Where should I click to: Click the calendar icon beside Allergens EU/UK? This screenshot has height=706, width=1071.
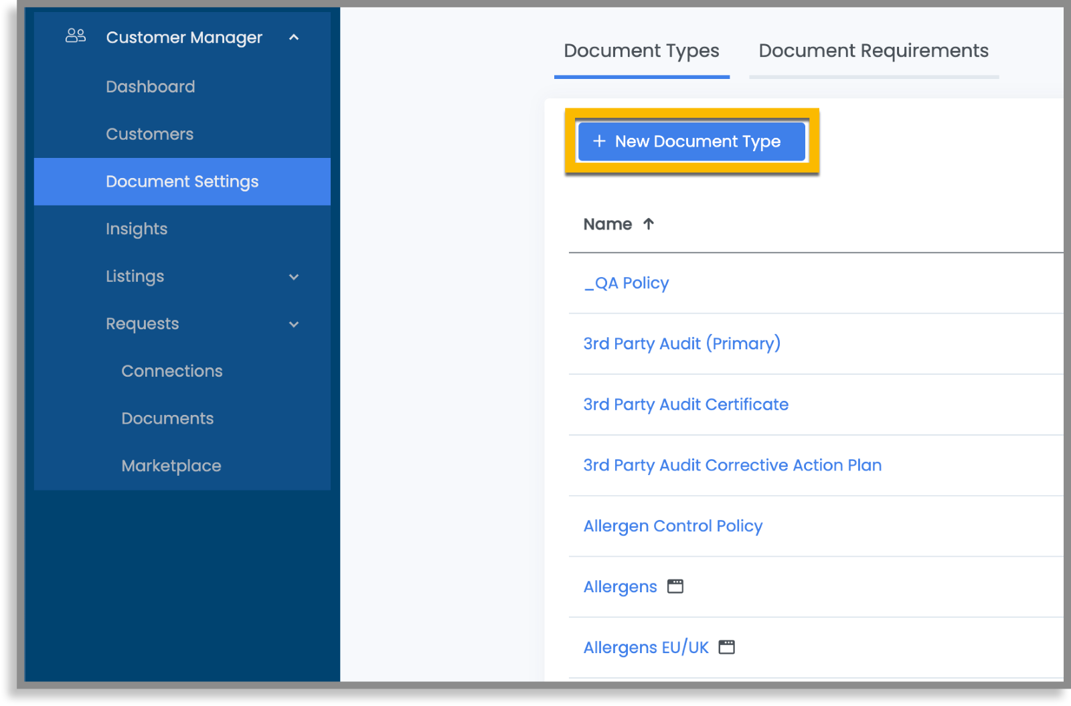(727, 647)
